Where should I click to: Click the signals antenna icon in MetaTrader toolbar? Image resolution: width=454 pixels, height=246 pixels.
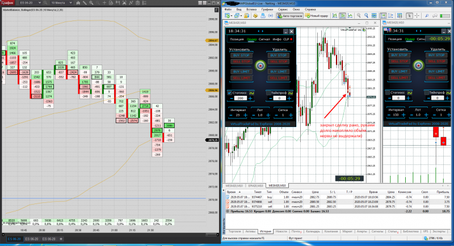click(271, 16)
